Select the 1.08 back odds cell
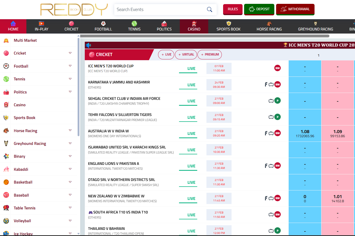355x236 pixels. (305, 133)
